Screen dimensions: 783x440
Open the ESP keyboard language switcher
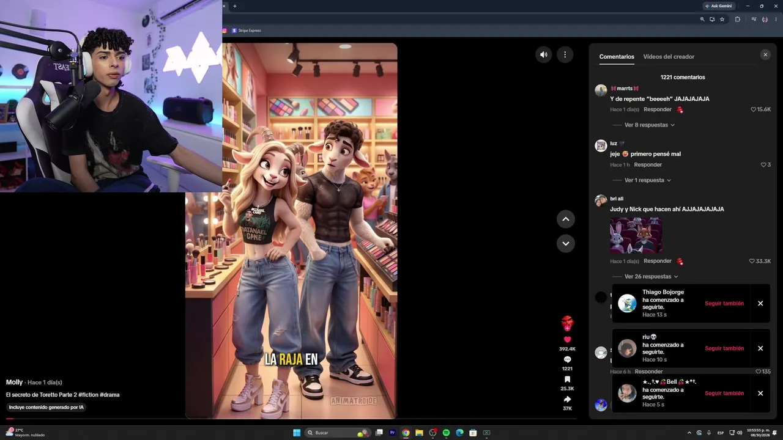point(721,433)
